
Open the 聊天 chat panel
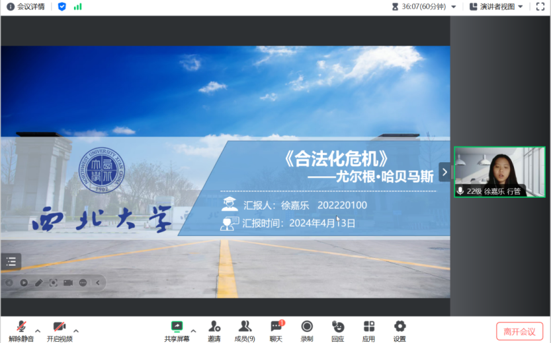276,327
